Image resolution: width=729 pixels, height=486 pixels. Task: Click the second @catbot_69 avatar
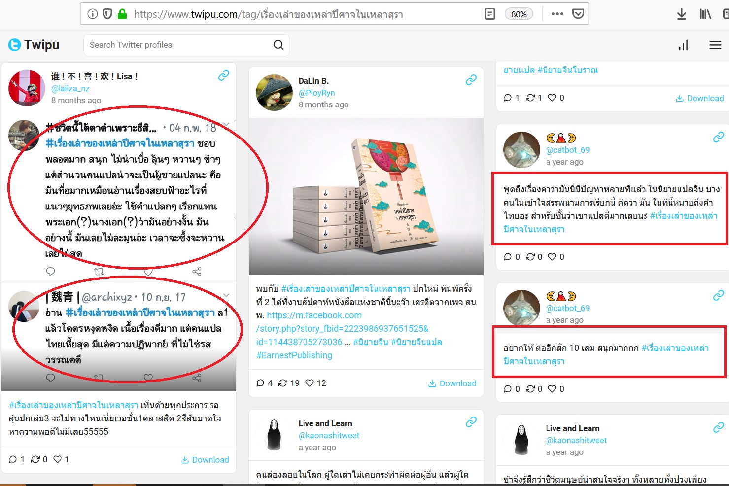click(x=521, y=308)
